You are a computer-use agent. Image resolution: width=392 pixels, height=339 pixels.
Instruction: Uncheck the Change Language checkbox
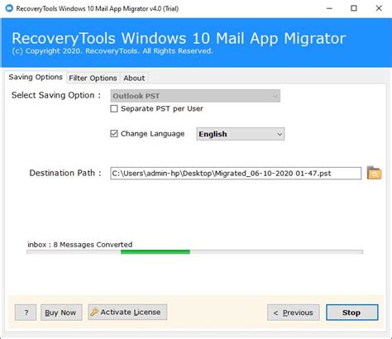(114, 134)
